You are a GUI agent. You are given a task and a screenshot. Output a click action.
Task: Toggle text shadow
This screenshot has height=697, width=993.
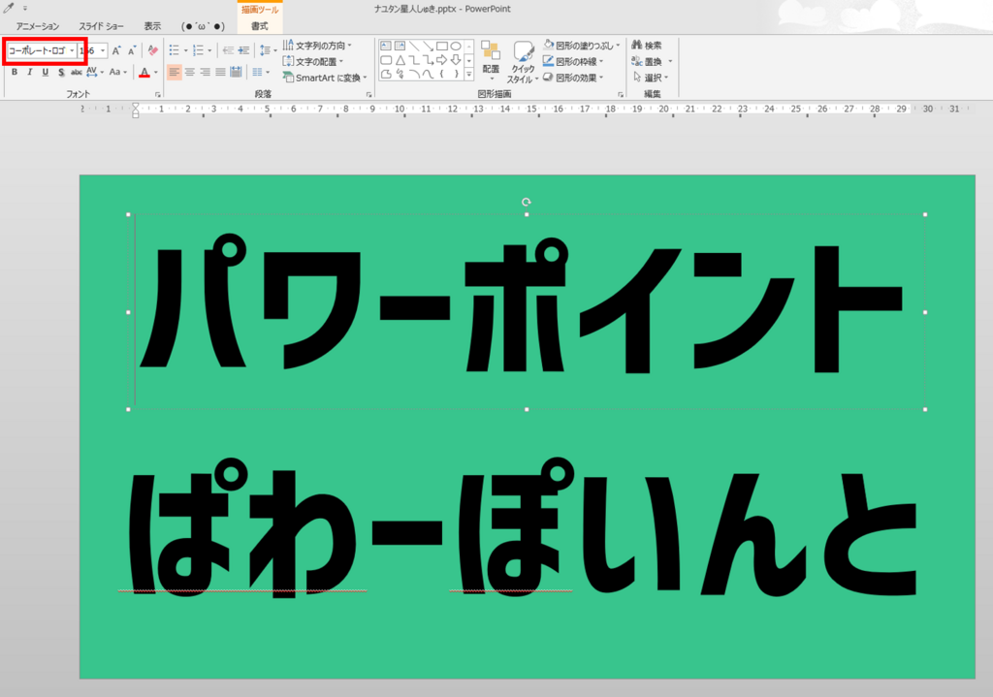click(x=61, y=72)
